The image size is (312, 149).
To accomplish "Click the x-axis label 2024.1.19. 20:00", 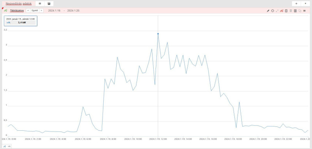I will [258, 139].
